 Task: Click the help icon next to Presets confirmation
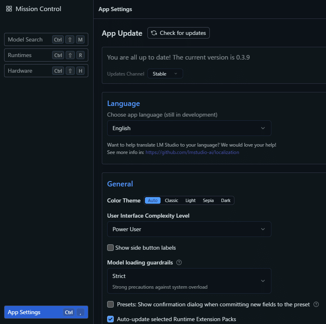tap(316, 304)
